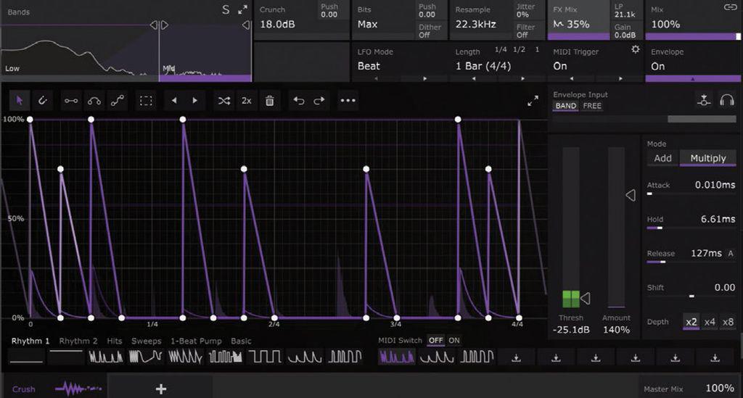Set depth multiplier to x4

(710, 322)
